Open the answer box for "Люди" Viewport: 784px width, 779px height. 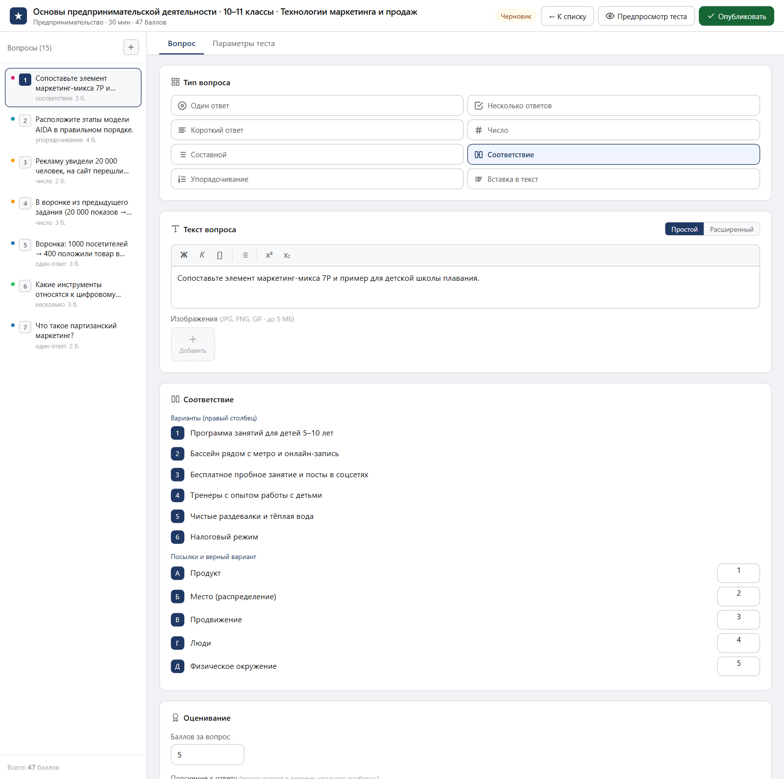click(738, 643)
